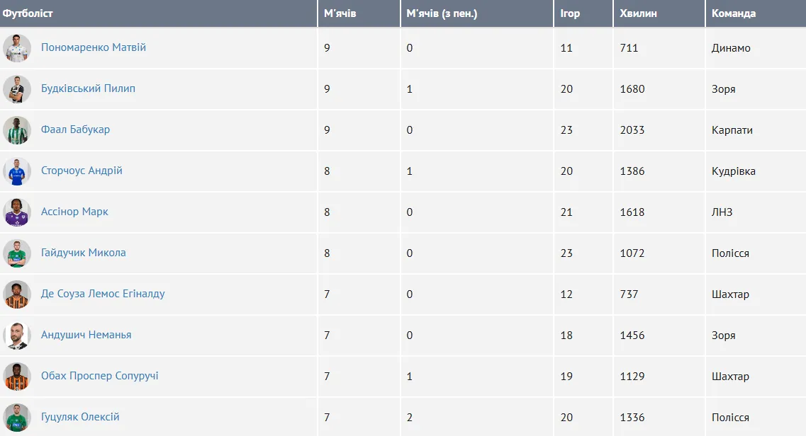Click Гуцуляк Олексій's avatar photo

(x=17, y=418)
